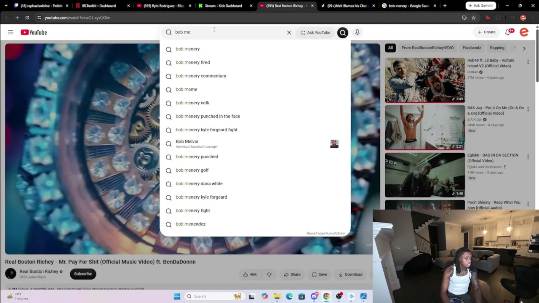Click Report search predictions link

click(x=326, y=233)
